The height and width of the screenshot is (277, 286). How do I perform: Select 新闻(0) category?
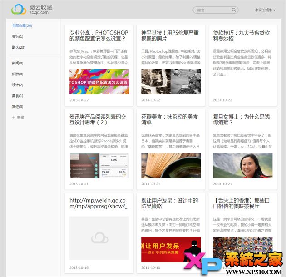click(x=18, y=63)
